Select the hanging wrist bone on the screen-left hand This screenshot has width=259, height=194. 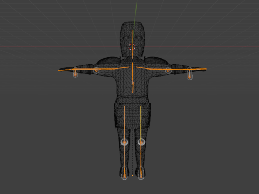[x=76, y=73]
